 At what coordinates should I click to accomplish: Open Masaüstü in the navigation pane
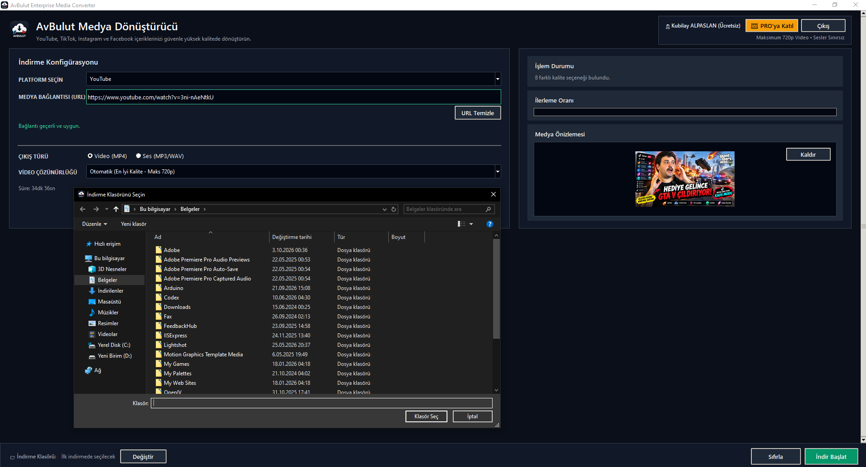click(x=109, y=302)
